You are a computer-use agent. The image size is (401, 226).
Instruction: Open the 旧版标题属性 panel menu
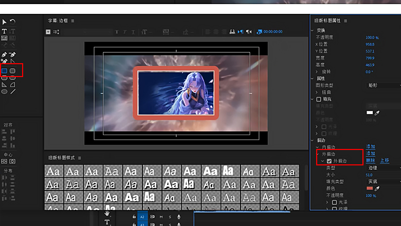coord(345,21)
